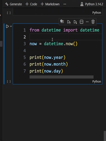The width and height of the screenshot is (106, 141).
Task: Click on 'print(now.month)' line
Action: (x=49, y=64)
